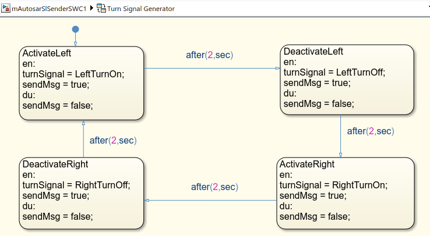Click default transition arrowhead above ActivateLeft

(x=75, y=44)
